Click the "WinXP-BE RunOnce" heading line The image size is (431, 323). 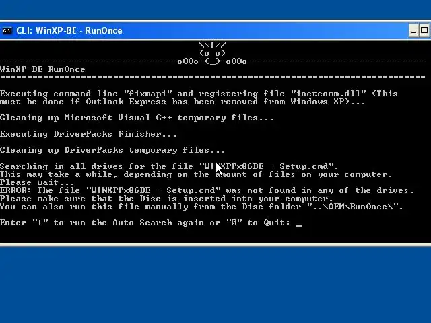tap(42, 69)
